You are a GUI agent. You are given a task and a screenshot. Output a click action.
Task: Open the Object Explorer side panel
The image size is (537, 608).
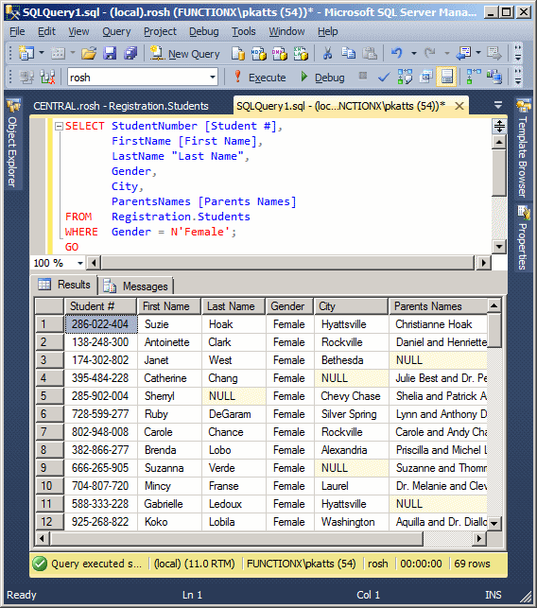pyautogui.click(x=13, y=145)
